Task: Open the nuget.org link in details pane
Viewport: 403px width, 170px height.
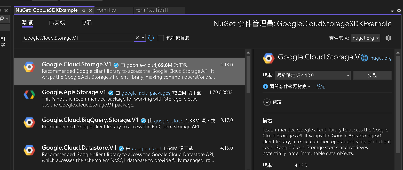Action: pos(381,58)
